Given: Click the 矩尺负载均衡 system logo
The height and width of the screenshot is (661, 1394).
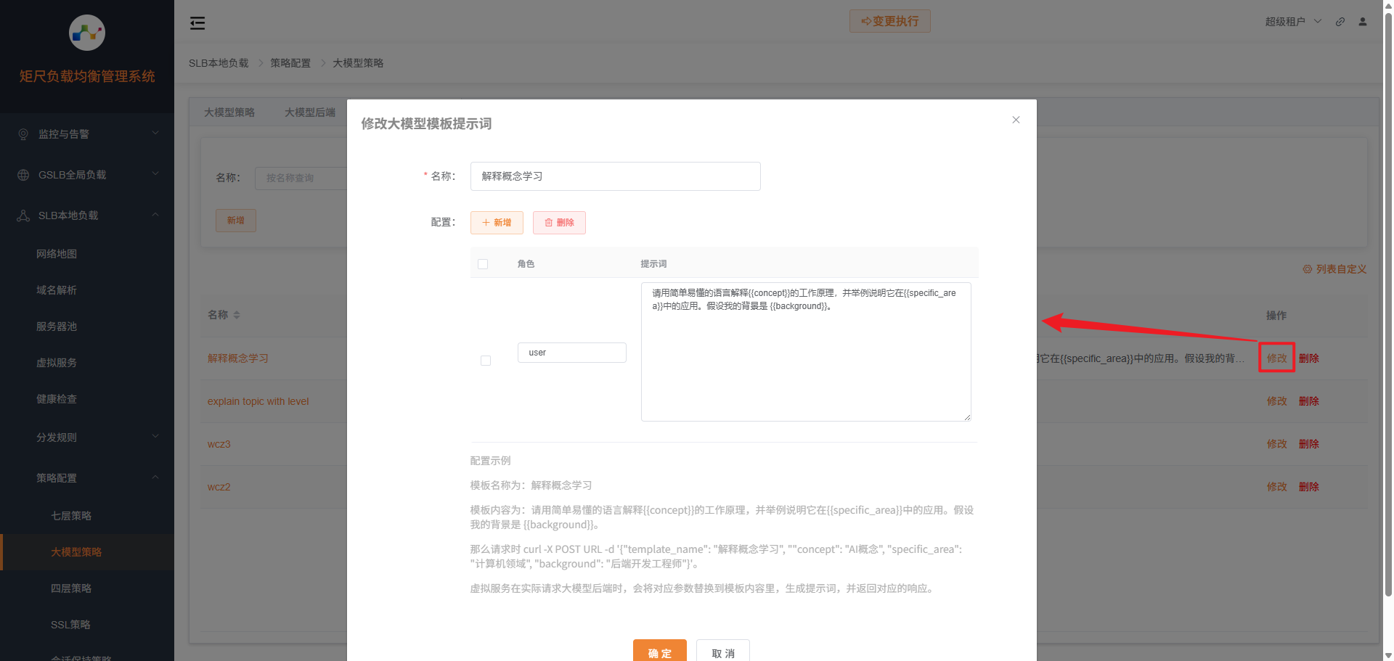Looking at the screenshot, I should pyautogui.click(x=86, y=33).
